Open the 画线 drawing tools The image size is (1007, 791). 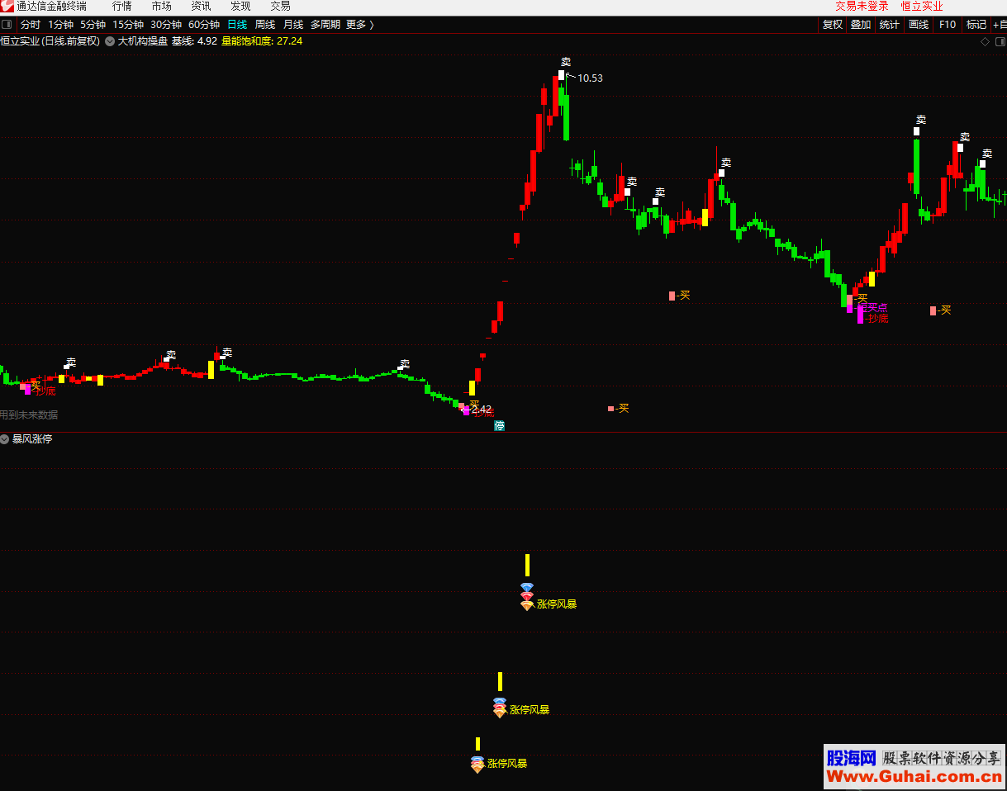(x=919, y=25)
